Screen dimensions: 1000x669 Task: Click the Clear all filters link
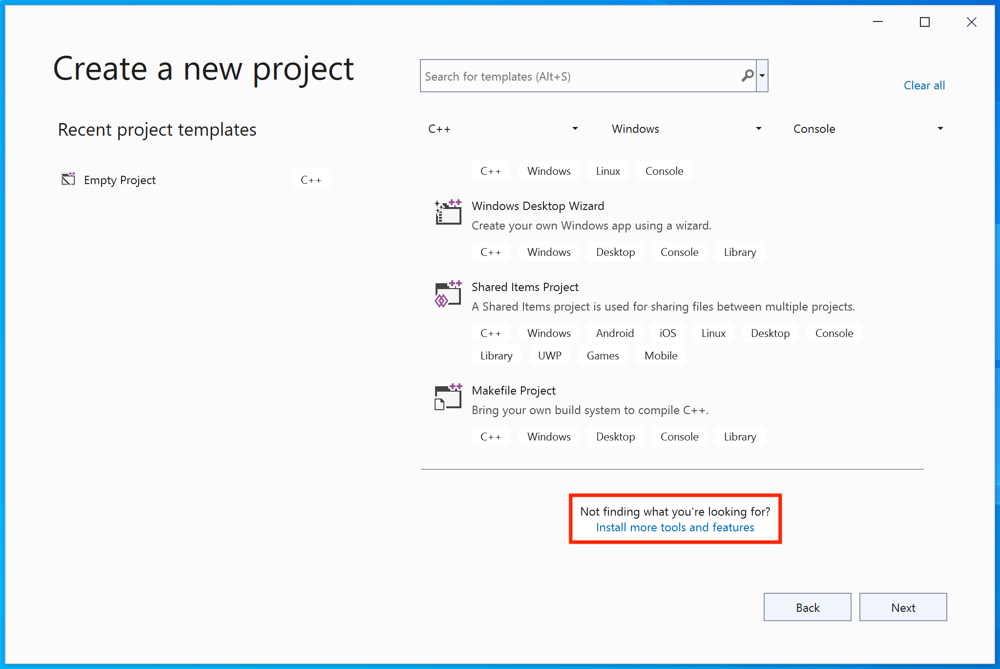coord(924,85)
